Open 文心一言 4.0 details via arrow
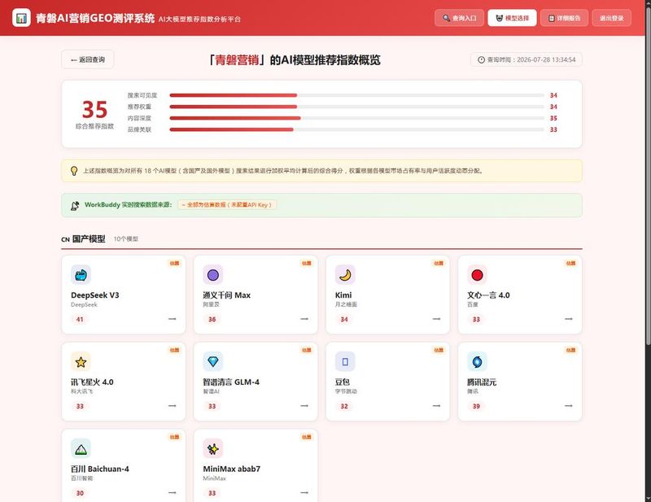This screenshot has width=651, height=502. 568,319
